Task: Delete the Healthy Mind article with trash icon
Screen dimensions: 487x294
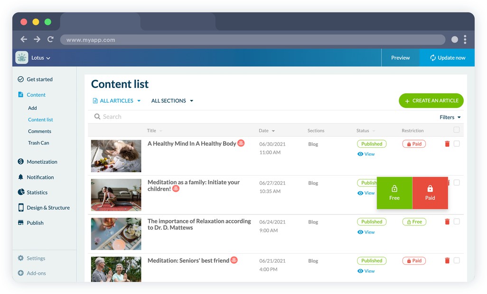Action: coord(447,144)
